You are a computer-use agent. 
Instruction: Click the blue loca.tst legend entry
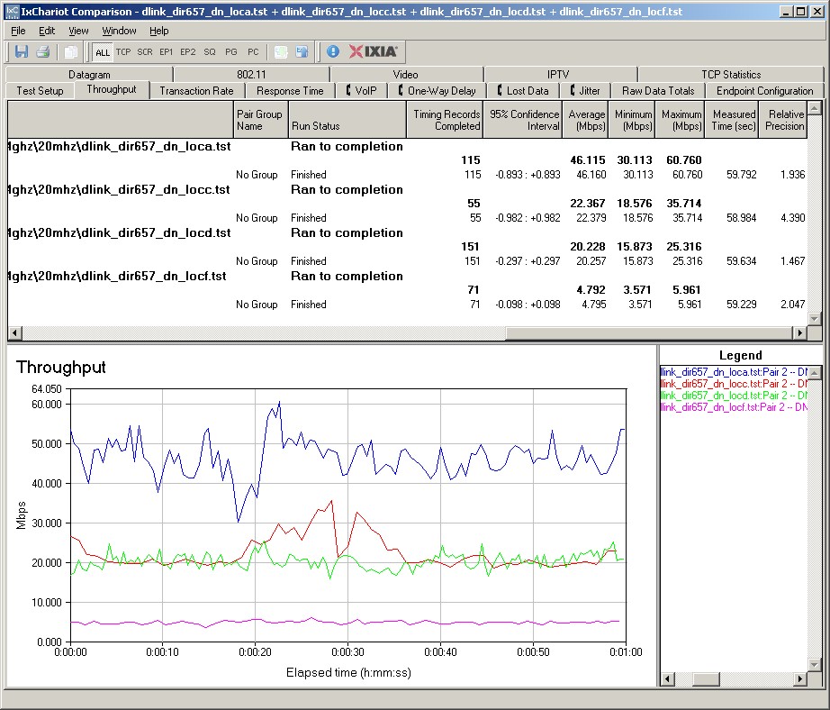click(x=735, y=372)
